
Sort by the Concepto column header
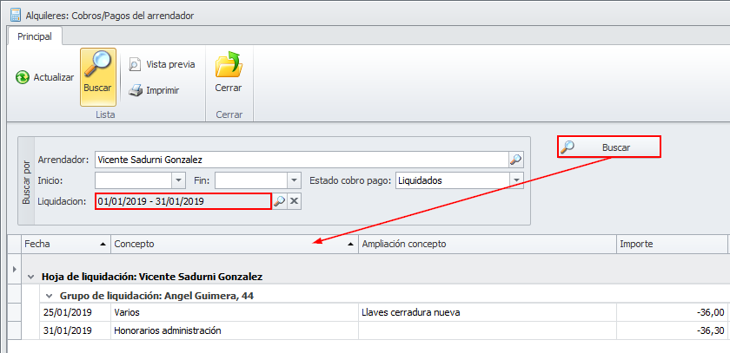(234, 244)
